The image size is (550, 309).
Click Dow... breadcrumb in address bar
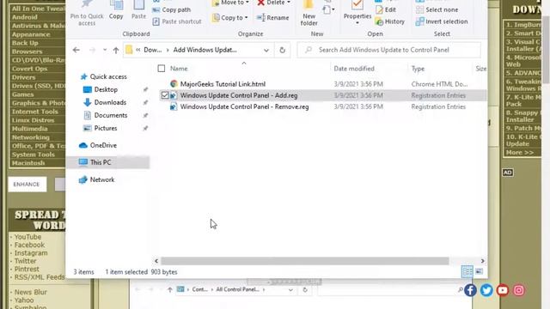[x=153, y=50]
